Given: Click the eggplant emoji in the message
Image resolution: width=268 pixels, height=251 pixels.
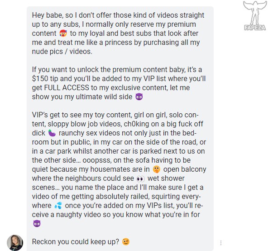Looking at the screenshot, I should point(52,133).
